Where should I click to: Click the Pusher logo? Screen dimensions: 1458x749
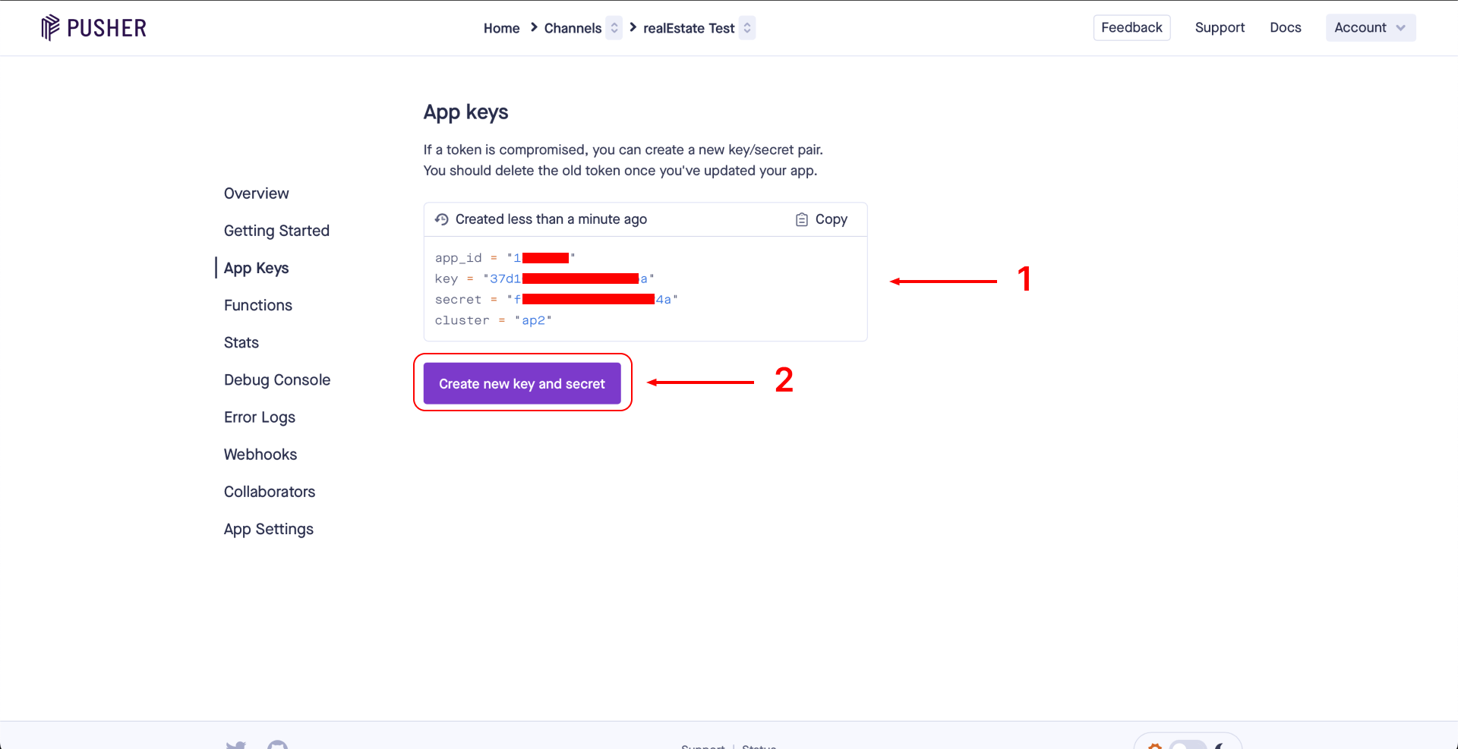tap(93, 28)
